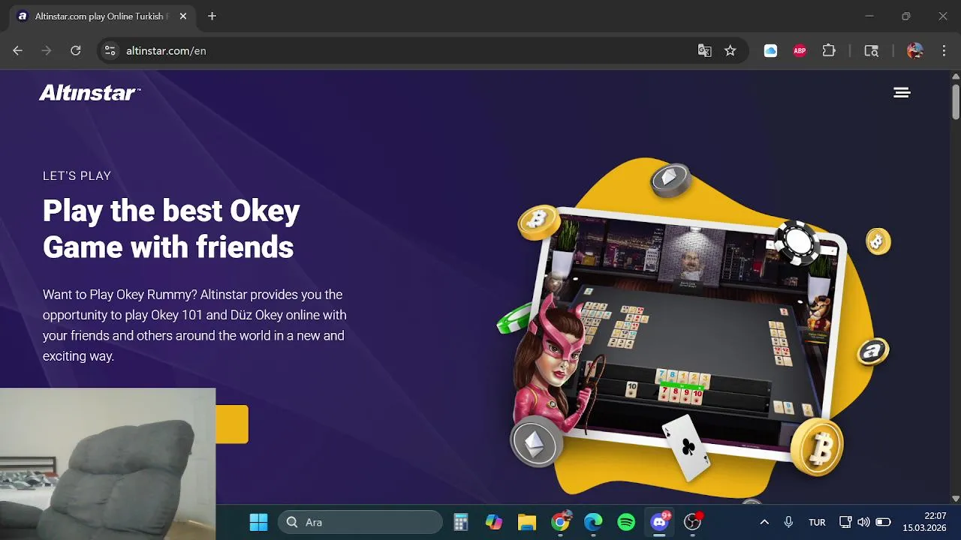Click the scrollbar down arrow
The image size is (961, 540).
pos(956,498)
